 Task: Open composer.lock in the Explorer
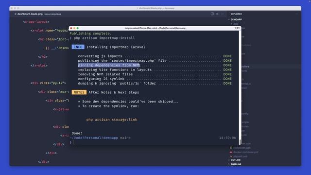(x=242, y=148)
